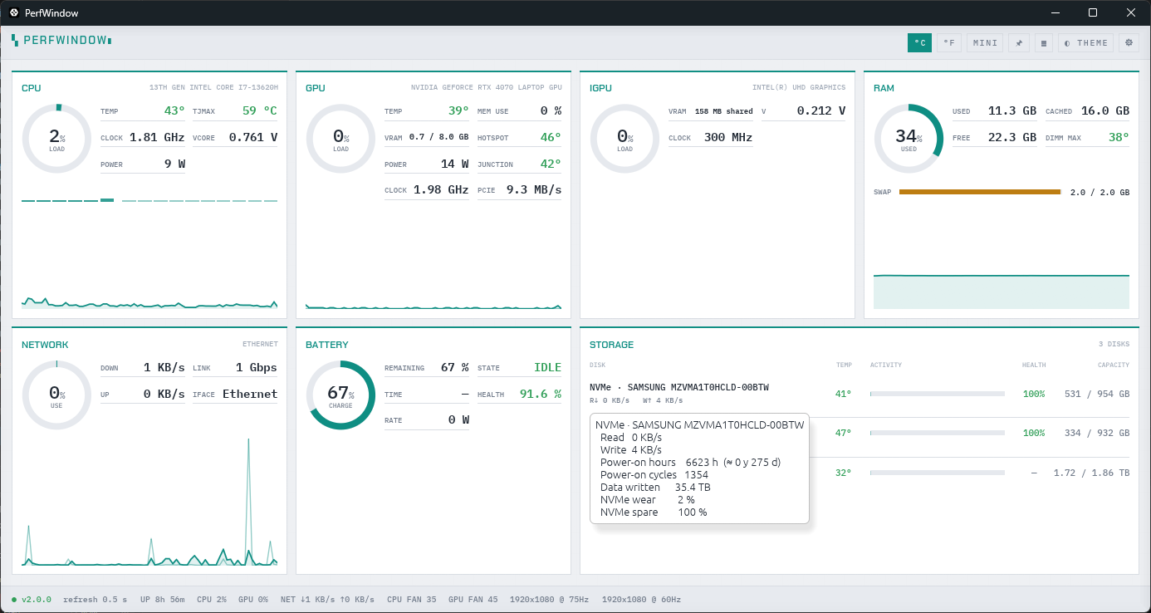Click the activity bar of the 47° disk

(x=938, y=433)
